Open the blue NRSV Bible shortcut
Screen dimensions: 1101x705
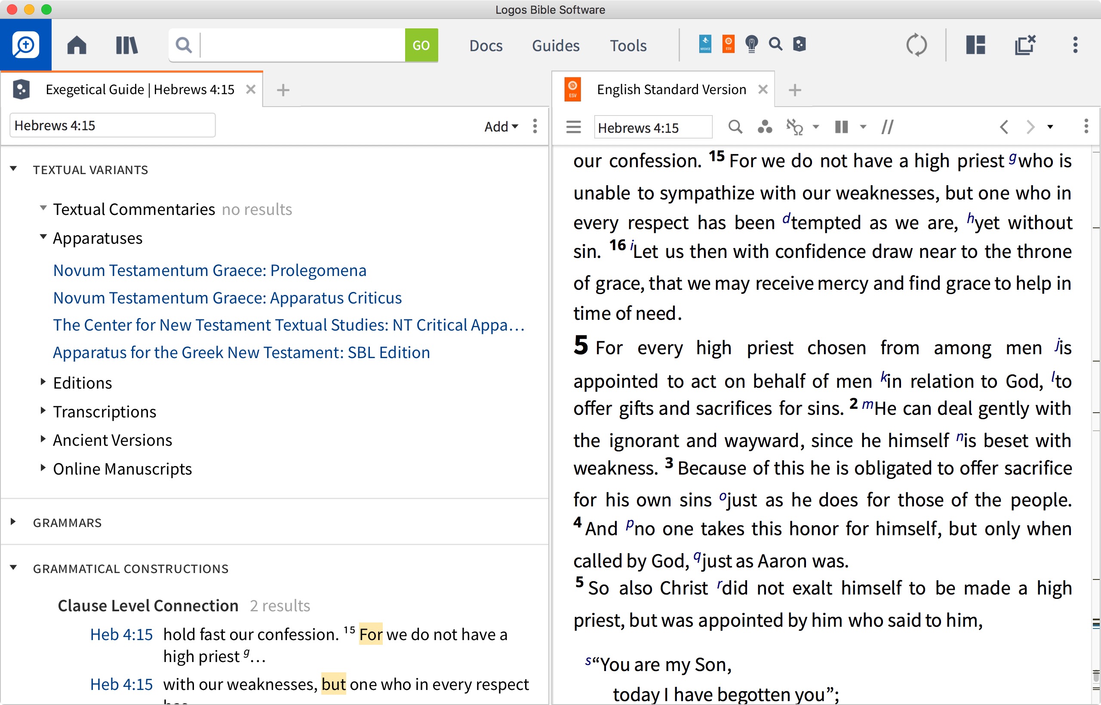click(x=705, y=44)
